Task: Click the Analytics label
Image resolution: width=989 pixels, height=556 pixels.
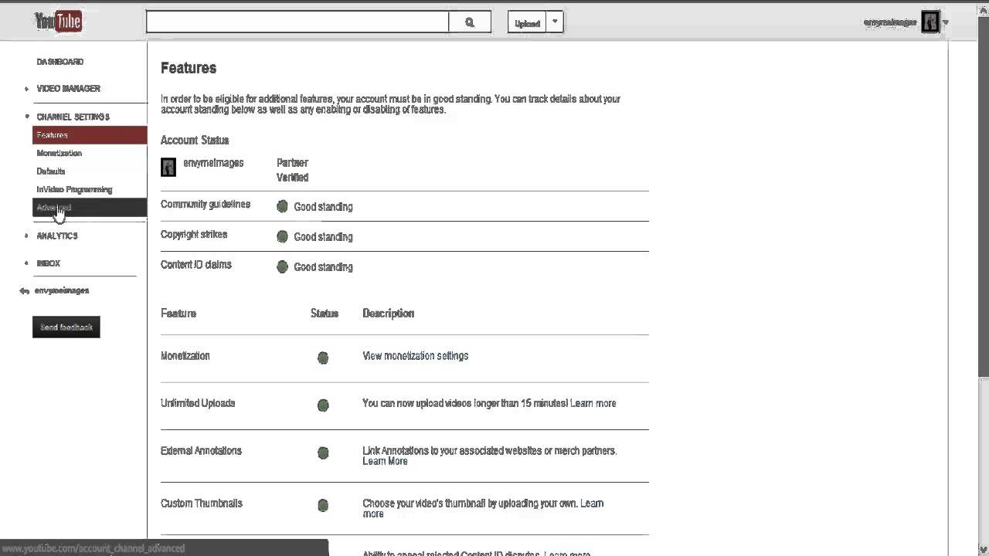Action: click(x=57, y=236)
